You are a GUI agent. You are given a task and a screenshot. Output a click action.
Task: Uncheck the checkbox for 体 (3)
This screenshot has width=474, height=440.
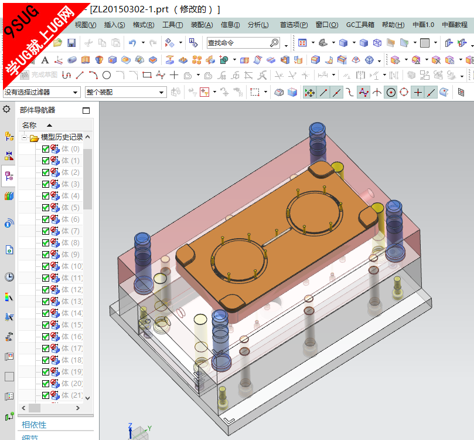(x=46, y=184)
